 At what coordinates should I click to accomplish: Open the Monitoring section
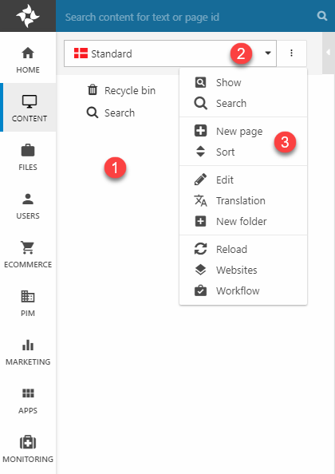(x=28, y=449)
